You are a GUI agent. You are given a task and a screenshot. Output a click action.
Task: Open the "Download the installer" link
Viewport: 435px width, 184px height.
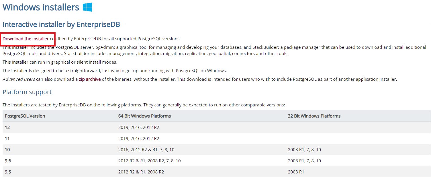pyautogui.click(x=26, y=39)
